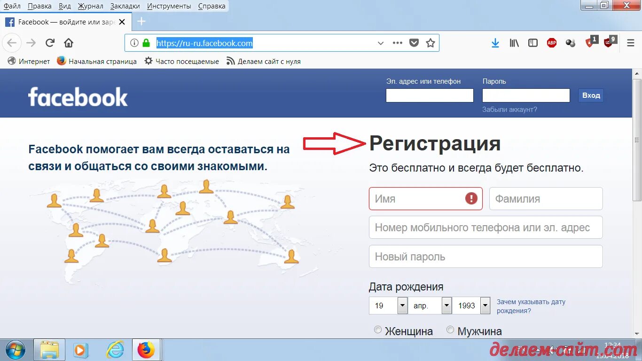Open the Windows Start button
Viewport: 642px width, 361px height.
click(16, 350)
